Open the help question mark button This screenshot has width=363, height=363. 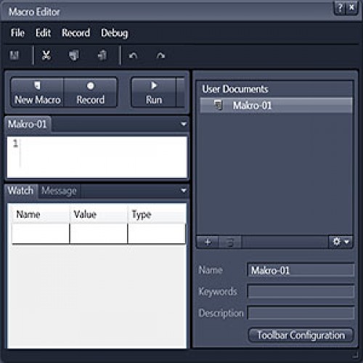coord(340,8)
